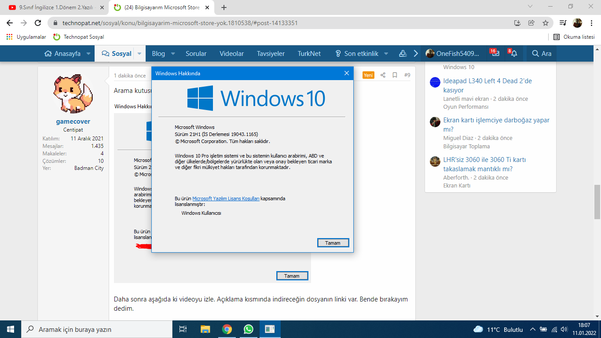This screenshot has height=338, width=601.
Task: Expand the Blog dropdown arrow
Action: (x=173, y=54)
